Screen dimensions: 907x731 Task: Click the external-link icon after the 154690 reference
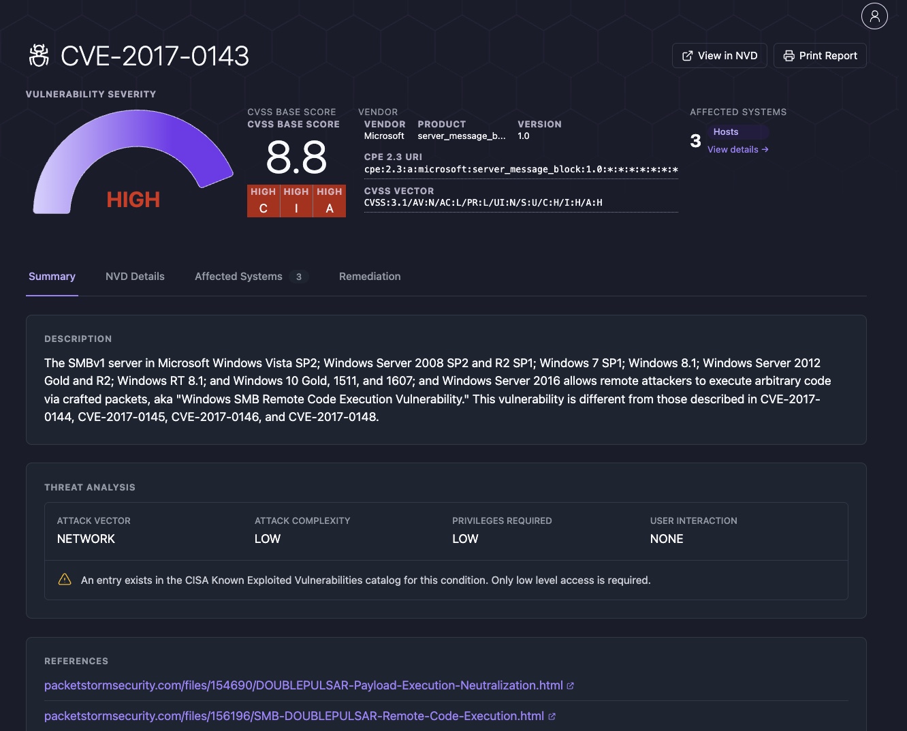click(x=569, y=685)
